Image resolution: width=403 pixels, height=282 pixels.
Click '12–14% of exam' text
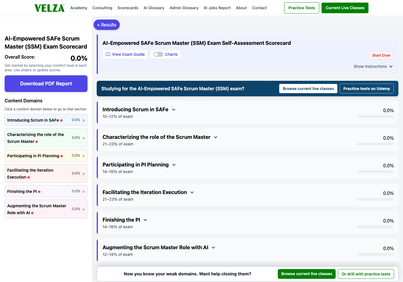[118, 254]
